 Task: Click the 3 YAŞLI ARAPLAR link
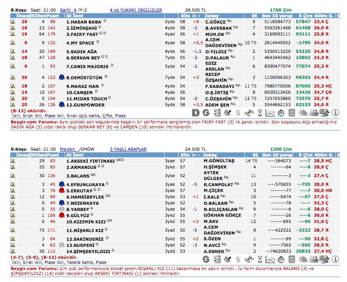point(128,149)
